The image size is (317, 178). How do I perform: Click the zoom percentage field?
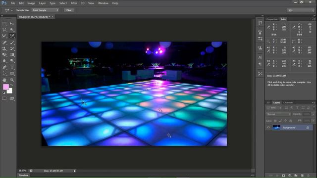[x=22, y=171]
